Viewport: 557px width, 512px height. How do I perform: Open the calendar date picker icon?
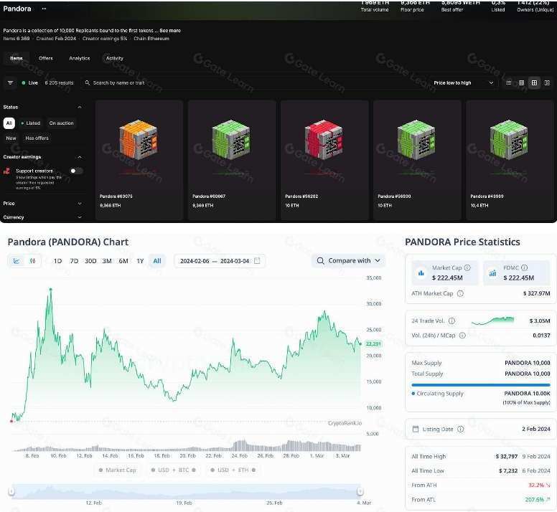point(257,261)
